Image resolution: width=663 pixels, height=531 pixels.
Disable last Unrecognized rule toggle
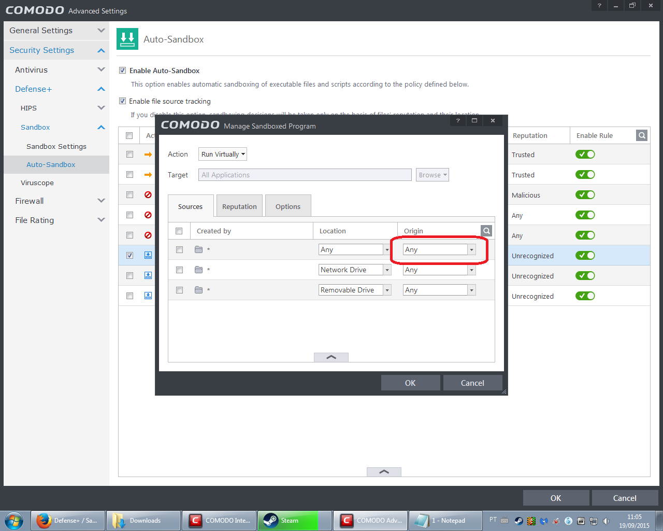coord(585,296)
